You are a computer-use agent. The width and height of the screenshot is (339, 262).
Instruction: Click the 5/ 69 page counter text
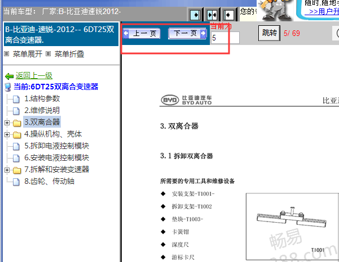pyautogui.click(x=292, y=33)
